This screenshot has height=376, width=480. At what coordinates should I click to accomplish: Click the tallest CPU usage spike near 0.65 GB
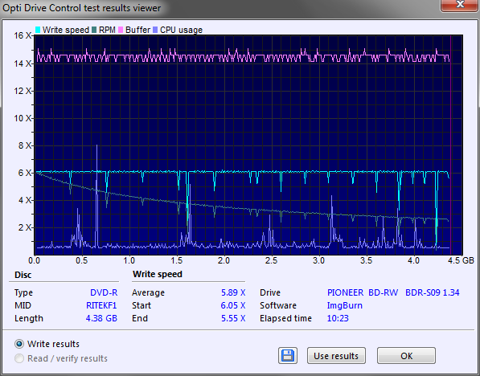96,196
